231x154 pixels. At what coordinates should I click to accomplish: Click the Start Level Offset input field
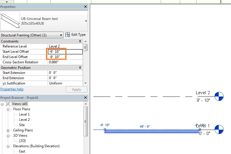click(65, 52)
